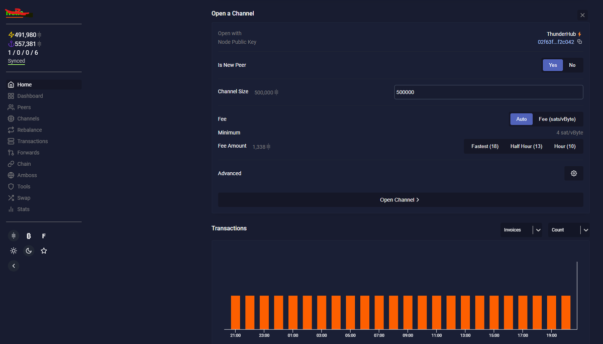
Task: Copy the node public key
Action: pyautogui.click(x=579, y=42)
